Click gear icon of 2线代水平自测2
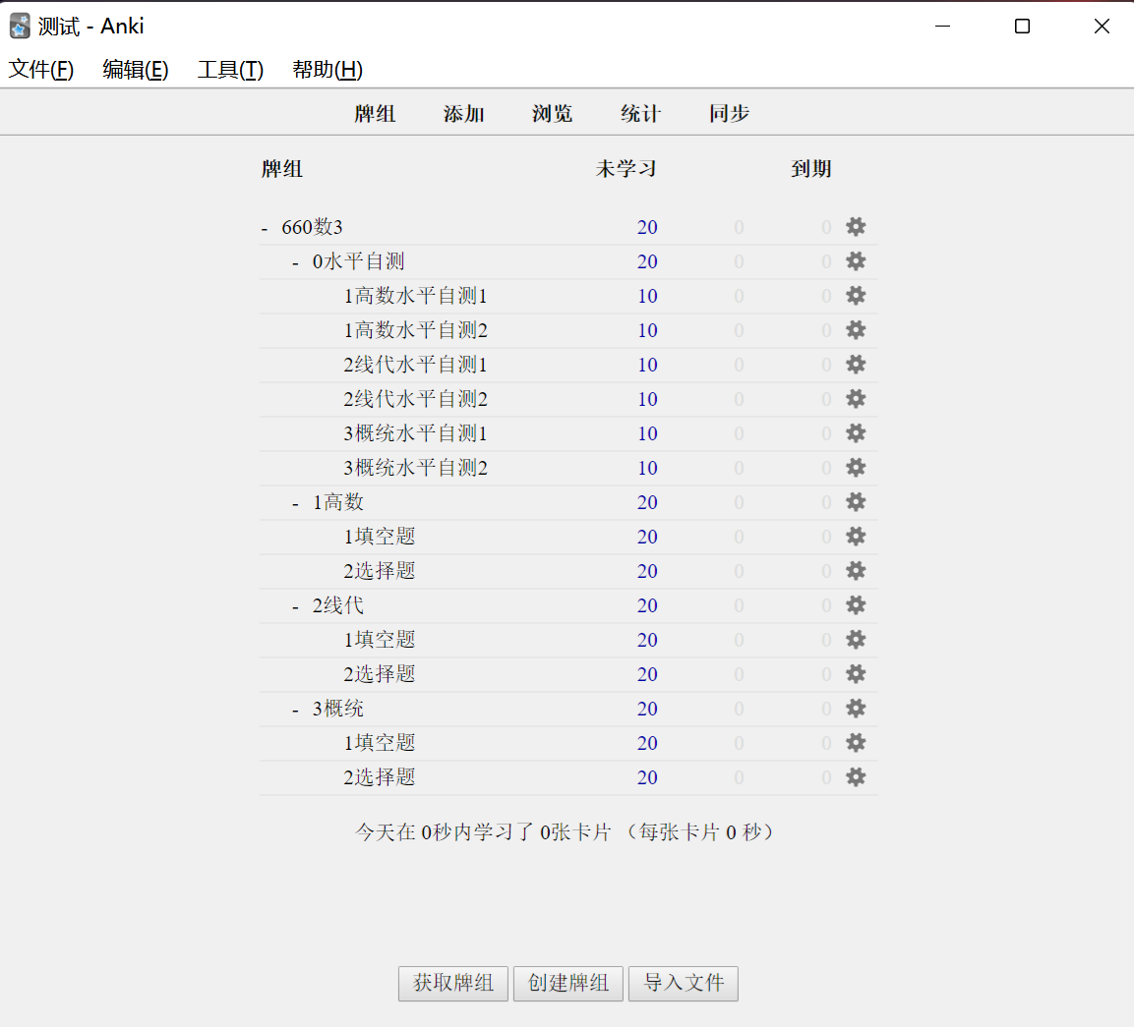Screen dimensions: 1134x1027 click(x=856, y=399)
